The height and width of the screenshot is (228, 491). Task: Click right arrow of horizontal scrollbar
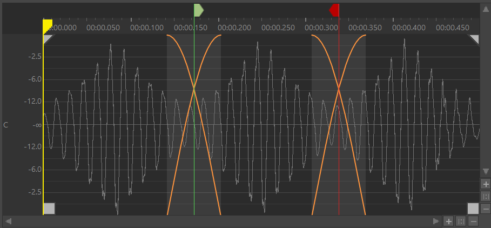436,221
